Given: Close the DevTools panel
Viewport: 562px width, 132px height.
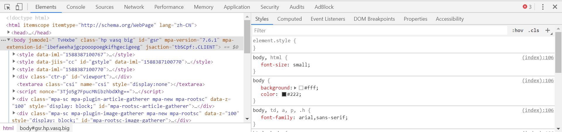Looking at the screenshot, I should pos(555,7).
